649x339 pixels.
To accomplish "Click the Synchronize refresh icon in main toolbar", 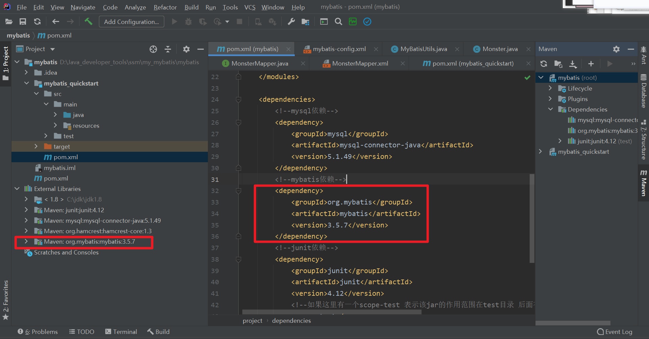I will pyautogui.click(x=37, y=22).
